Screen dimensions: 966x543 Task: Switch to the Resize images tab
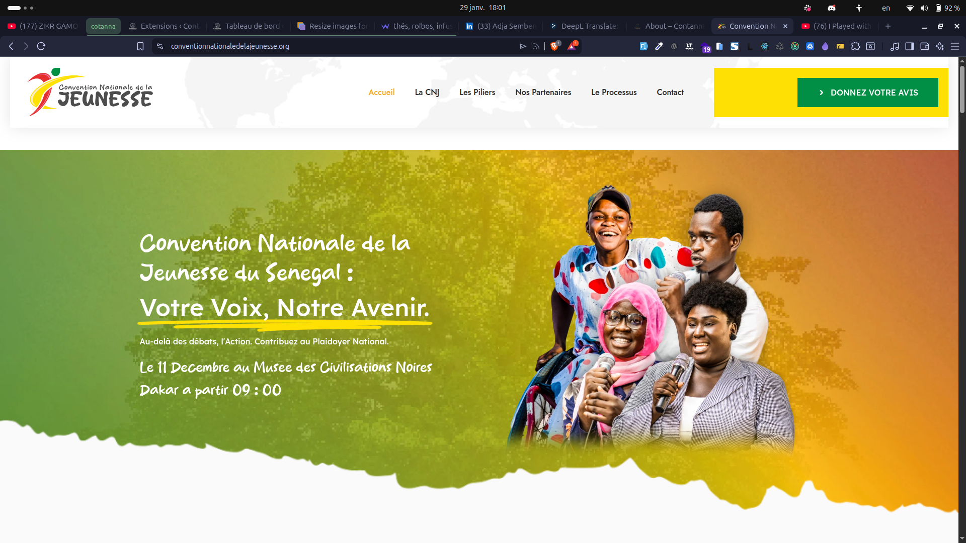pos(333,26)
